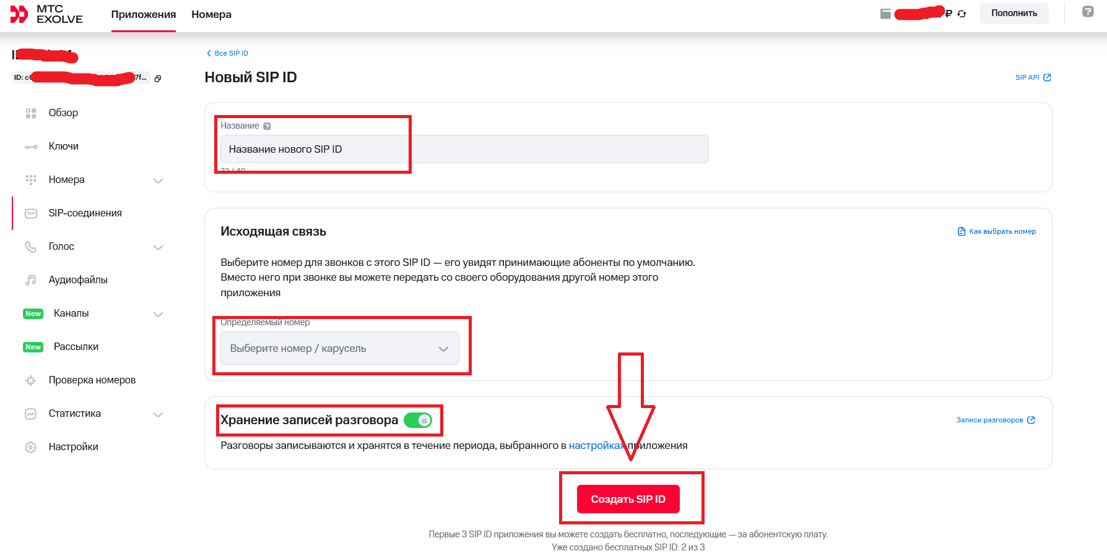Screen dimensions: 1107x559
Task: Click the Создать SIP ID button
Action: 628,499
